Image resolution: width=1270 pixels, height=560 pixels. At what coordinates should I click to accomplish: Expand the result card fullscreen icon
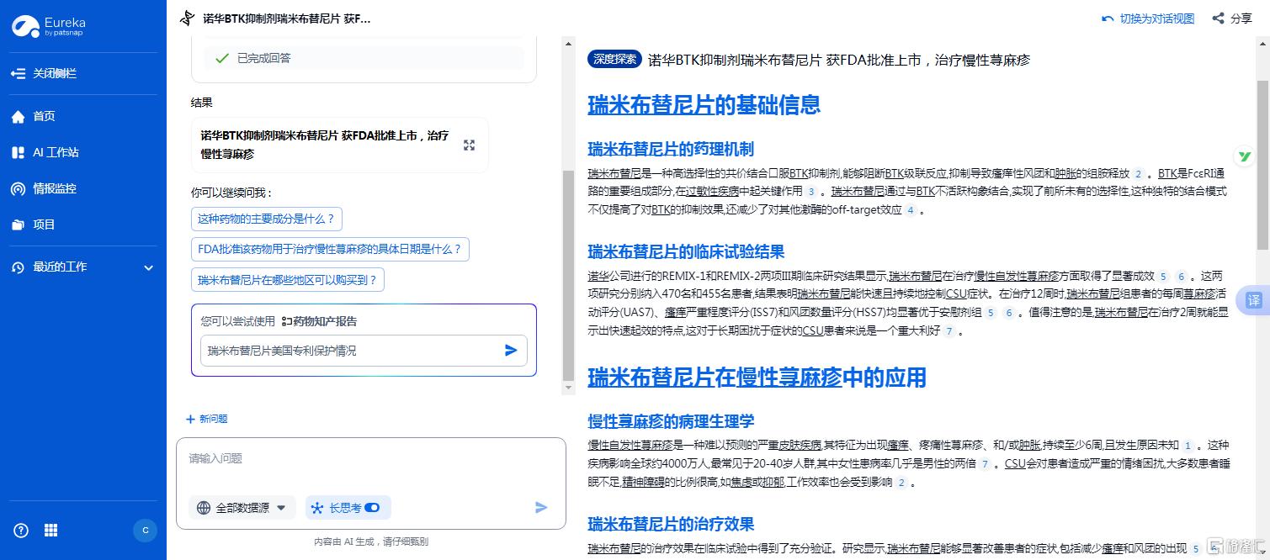[469, 145]
